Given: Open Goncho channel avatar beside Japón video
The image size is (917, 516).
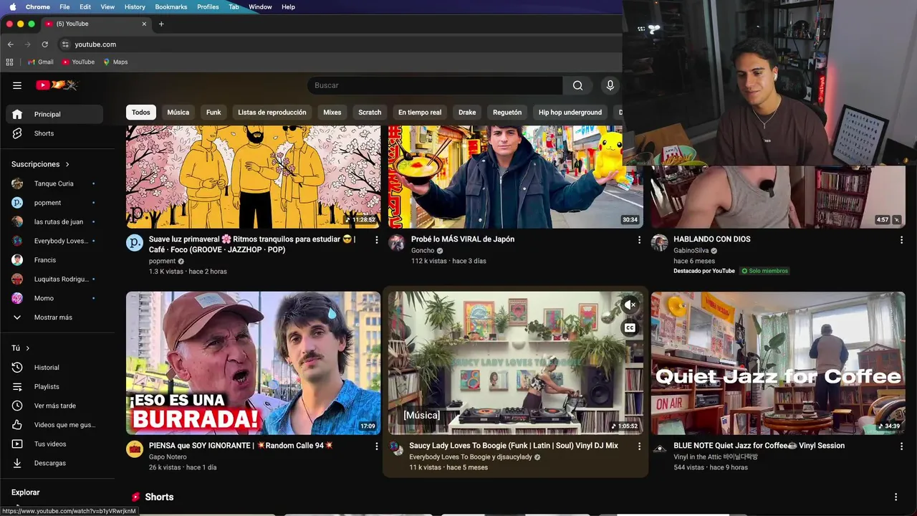Looking at the screenshot, I should point(397,243).
